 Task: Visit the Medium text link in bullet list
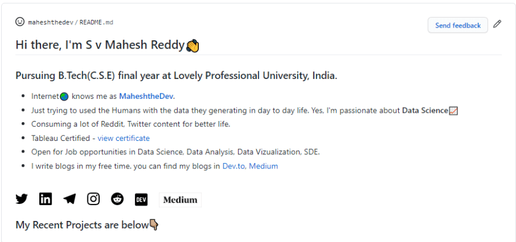coord(263,166)
